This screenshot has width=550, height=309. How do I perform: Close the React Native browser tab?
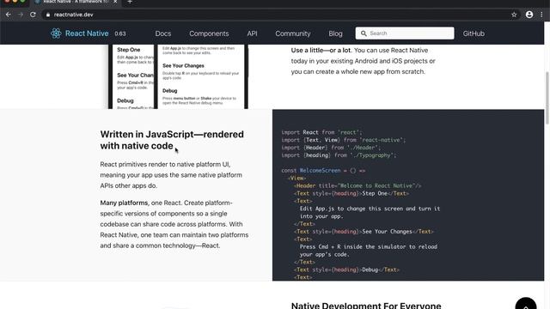(115, 2)
